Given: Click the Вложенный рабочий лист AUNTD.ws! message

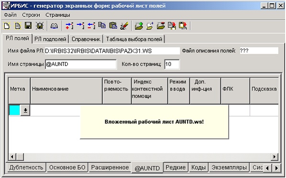Looking at the screenshot, I should pos(154,122).
